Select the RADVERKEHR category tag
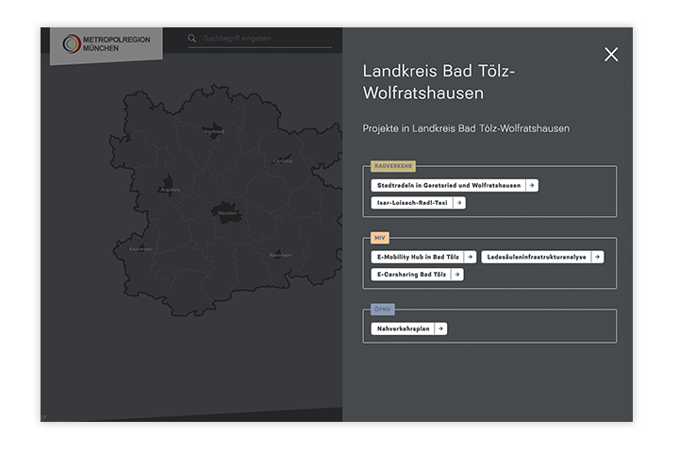The height and width of the screenshot is (453, 679). coord(393,166)
